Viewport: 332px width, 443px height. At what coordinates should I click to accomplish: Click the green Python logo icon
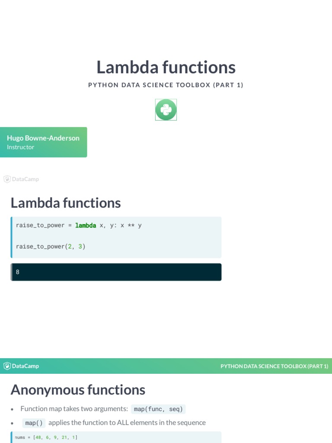[166, 110]
